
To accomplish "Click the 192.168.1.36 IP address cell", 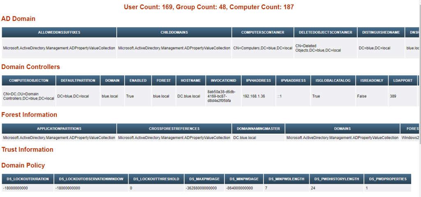I will (x=254, y=96).
